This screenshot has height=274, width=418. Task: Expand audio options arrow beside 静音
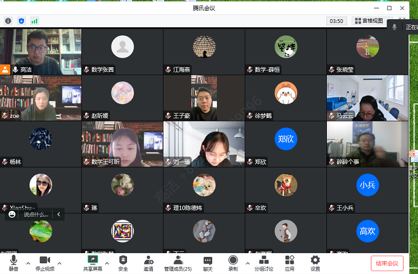point(28,263)
